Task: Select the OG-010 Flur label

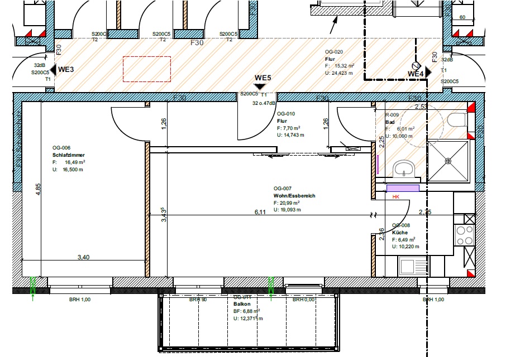Action: coord(282,120)
